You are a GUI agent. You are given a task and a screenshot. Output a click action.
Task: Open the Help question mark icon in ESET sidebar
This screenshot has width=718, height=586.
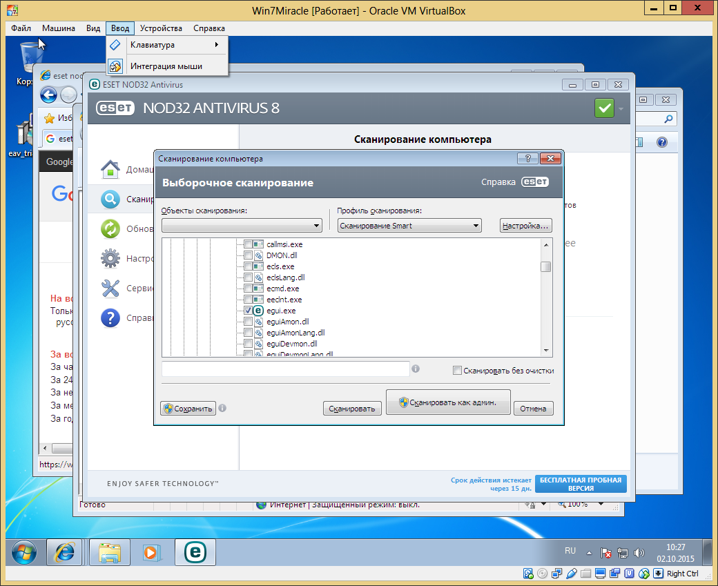pyautogui.click(x=110, y=318)
